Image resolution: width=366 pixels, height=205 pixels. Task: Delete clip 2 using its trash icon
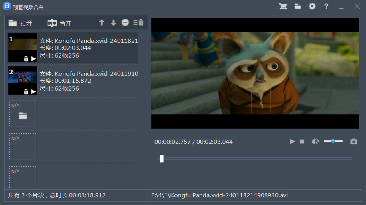26,92
